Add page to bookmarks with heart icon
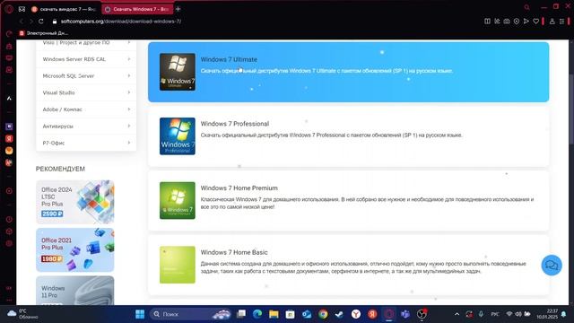Image resolution: width=574 pixels, height=323 pixels. click(x=536, y=22)
